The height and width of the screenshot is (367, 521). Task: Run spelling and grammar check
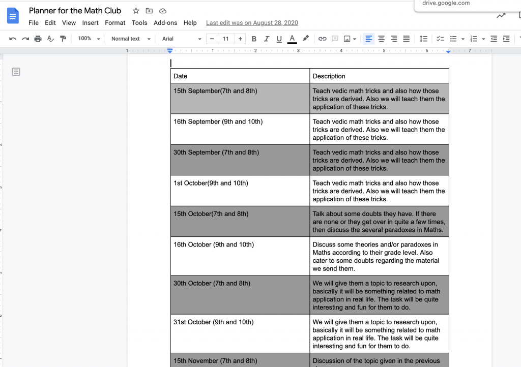coord(50,39)
